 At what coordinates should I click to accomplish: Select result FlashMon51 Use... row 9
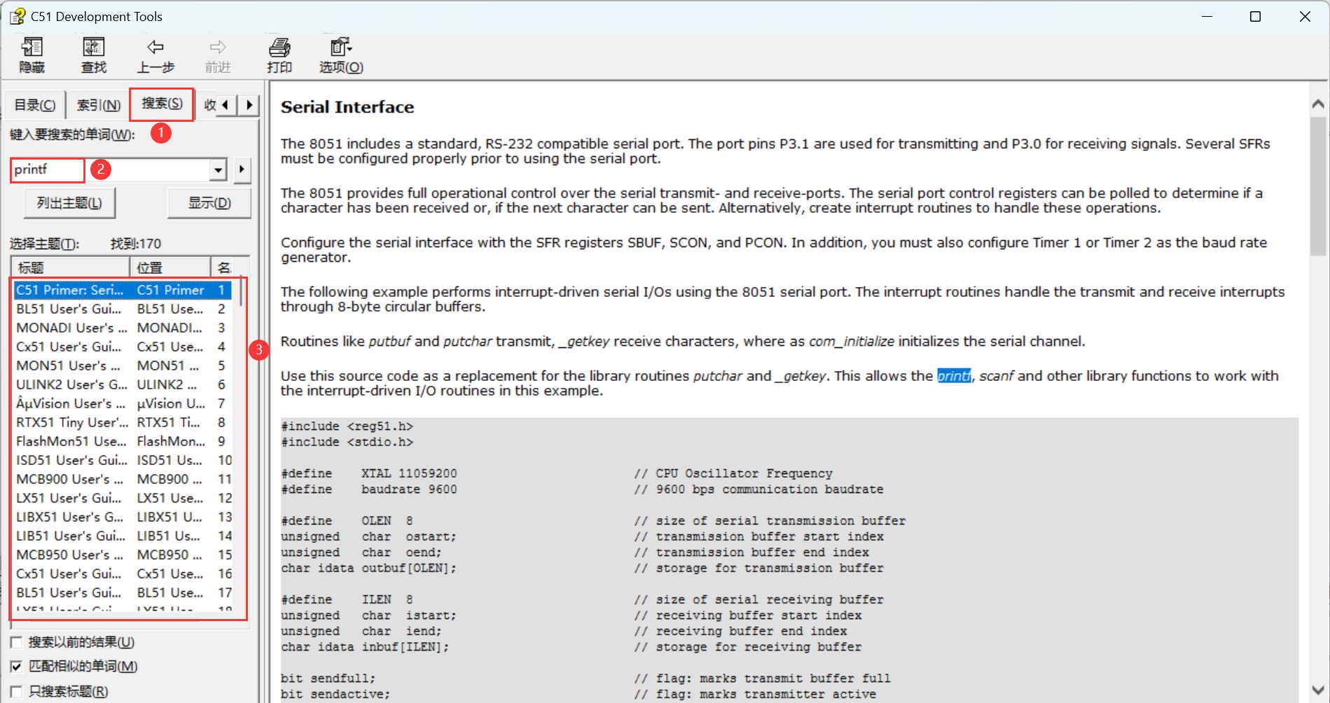pyautogui.click(x=123, y=441)
